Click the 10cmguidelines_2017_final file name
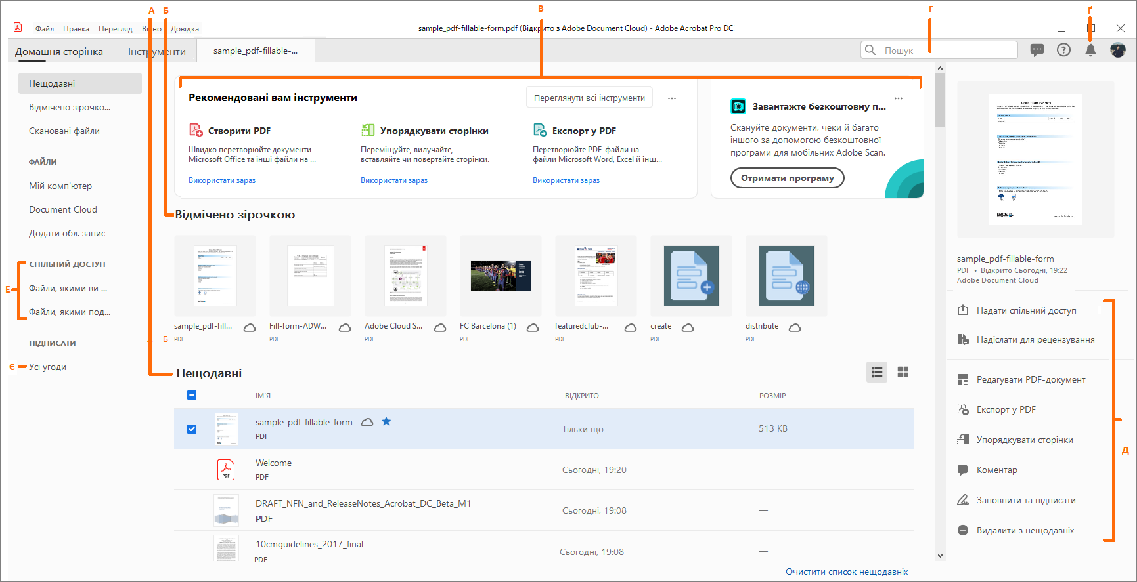The height and width of the screenshot is (582, 1137). [309, 544]
